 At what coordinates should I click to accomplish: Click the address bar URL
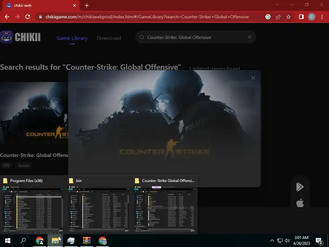pos(147,17)
